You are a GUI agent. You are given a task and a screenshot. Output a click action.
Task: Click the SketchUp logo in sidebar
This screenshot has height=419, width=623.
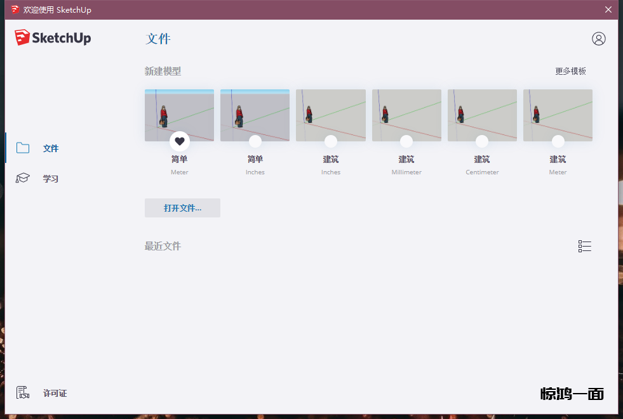[x=53, y=38]
